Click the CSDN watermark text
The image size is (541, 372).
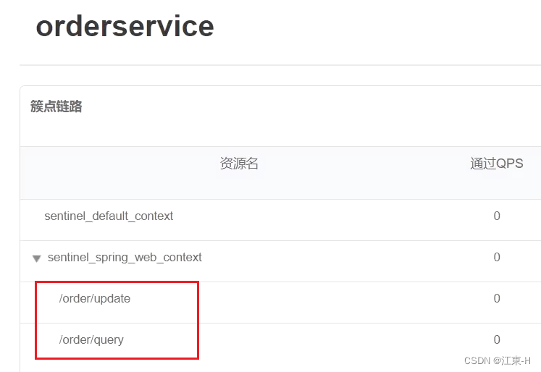(x=477, y=360)
